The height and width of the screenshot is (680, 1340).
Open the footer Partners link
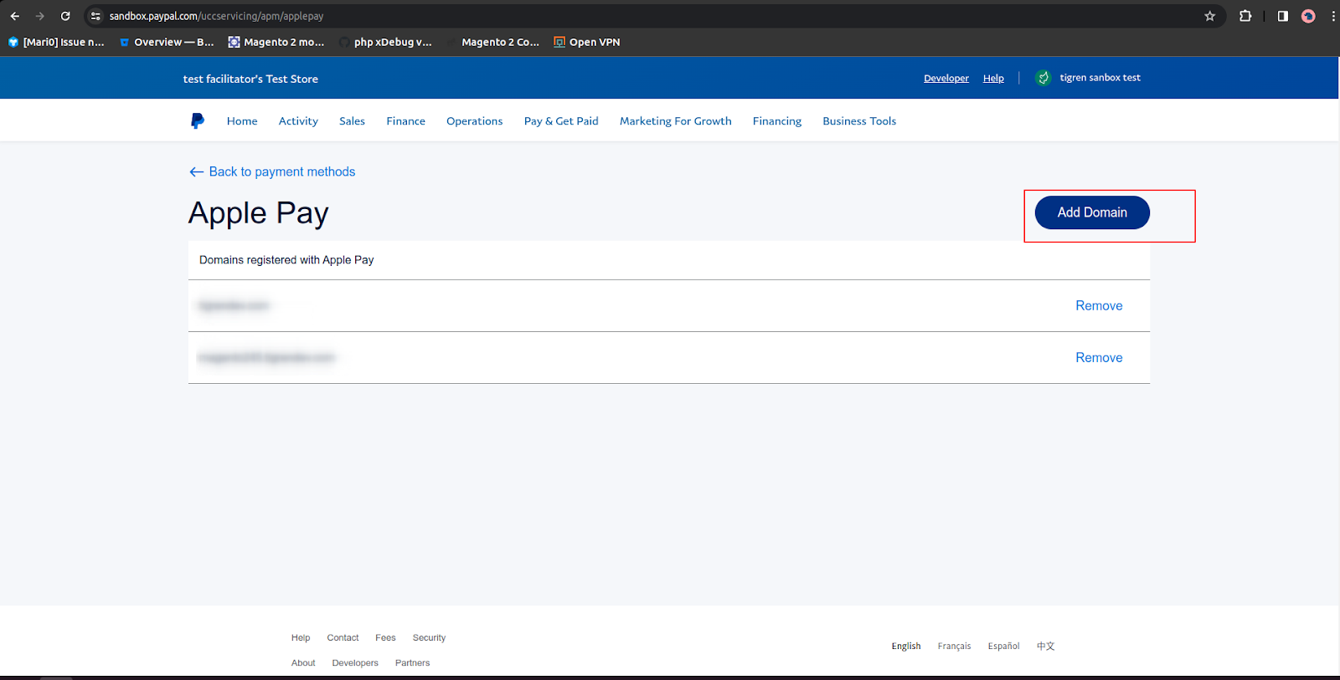[x=412, y=662]
